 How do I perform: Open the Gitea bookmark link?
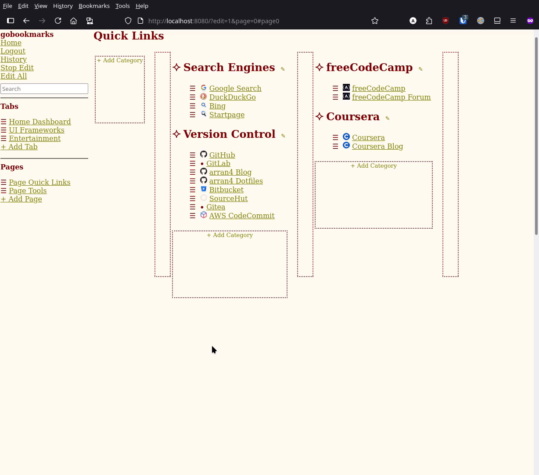[216, 207]
